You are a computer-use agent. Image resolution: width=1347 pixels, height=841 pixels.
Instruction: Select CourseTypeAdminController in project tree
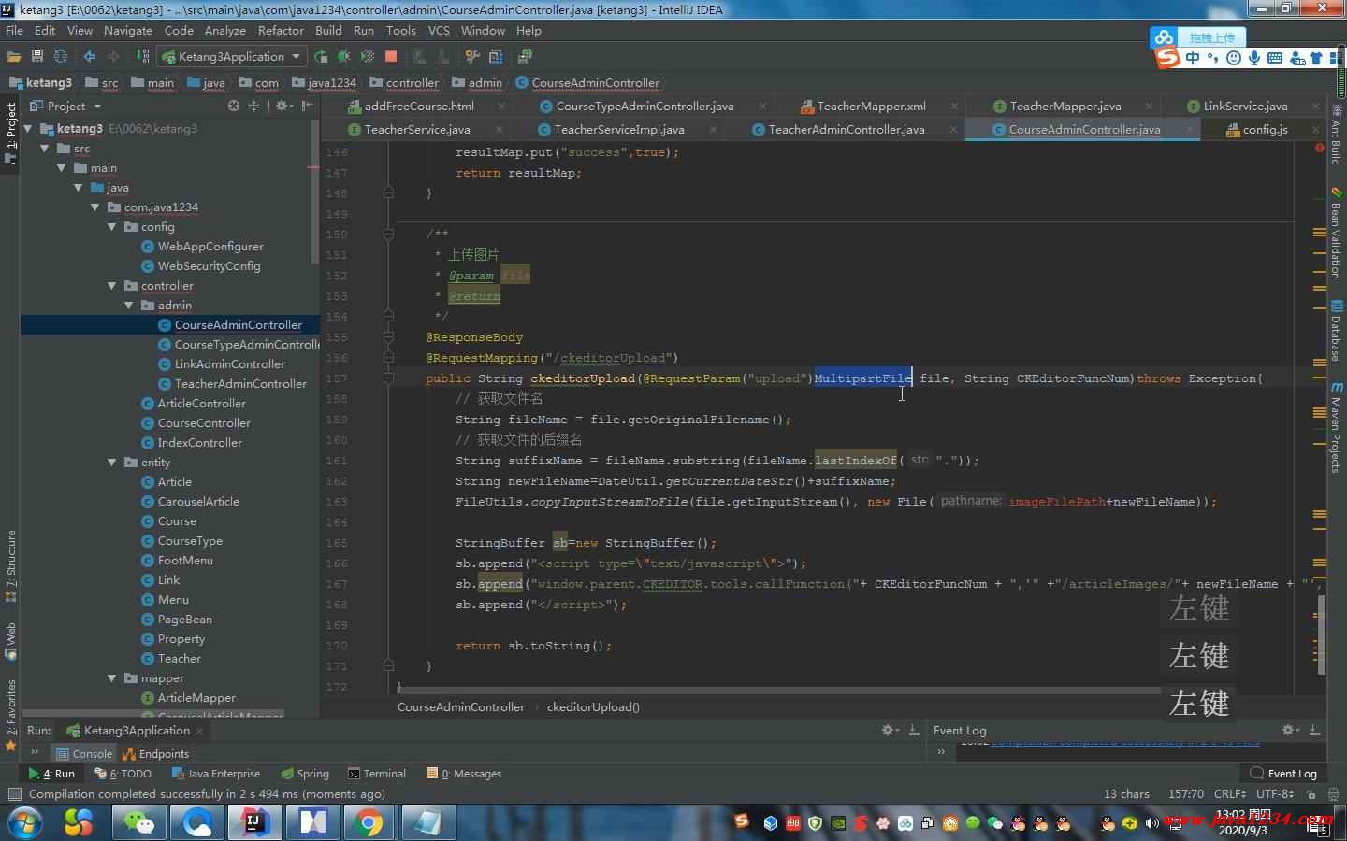[247, 345]
